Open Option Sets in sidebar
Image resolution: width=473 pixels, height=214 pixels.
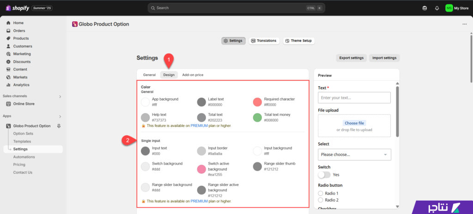[x=23, y=134]
